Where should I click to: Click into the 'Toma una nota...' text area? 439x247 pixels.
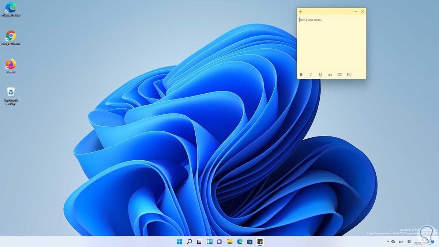point(331,42)
